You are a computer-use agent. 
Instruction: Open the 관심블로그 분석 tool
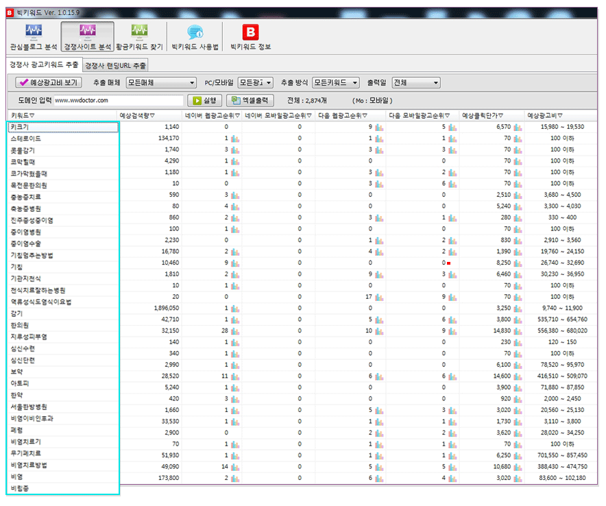[x=34, y=37]
